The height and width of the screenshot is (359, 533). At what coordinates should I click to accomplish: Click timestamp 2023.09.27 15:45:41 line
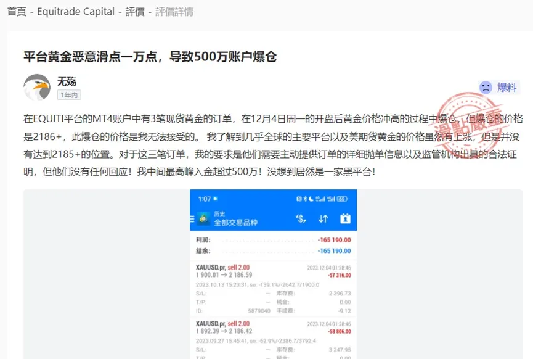[x=256, y=340]
